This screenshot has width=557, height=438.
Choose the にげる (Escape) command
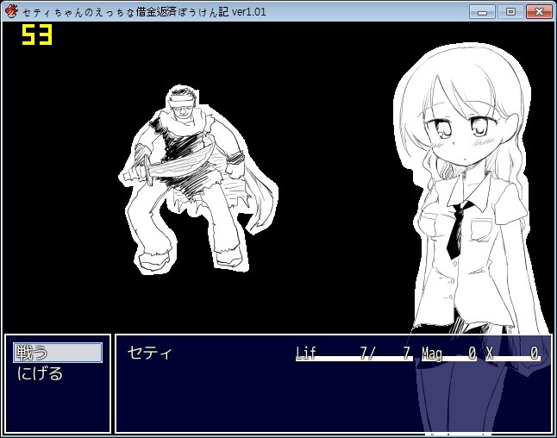point(40,373)
